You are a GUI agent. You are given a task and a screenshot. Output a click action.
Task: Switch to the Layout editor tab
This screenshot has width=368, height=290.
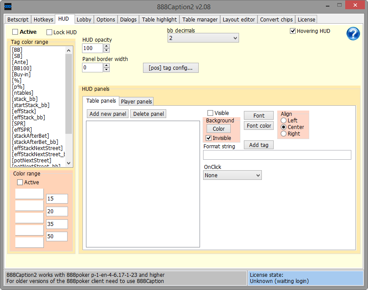239,19
